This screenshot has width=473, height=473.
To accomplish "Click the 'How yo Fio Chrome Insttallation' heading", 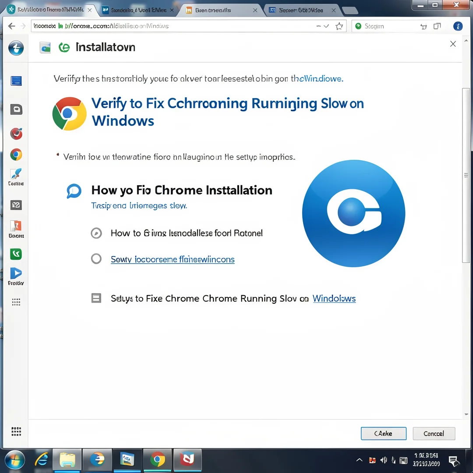I will coord(182,191).
